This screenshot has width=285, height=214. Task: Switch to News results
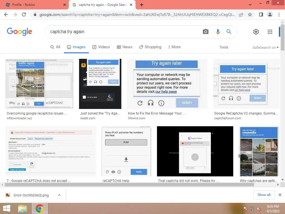pos(124,47)
